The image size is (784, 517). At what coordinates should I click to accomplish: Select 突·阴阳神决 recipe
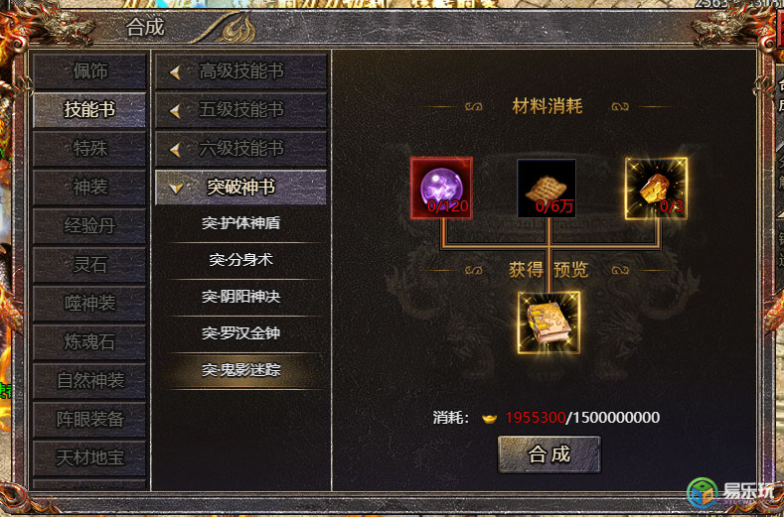pos(241,297)
